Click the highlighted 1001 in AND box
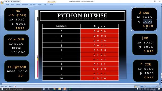The width and height of the screenshot is (162, 91). pyautogui.click(x=148, y=21)
